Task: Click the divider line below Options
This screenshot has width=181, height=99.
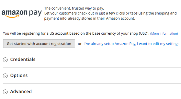Action: (x=92, y=83)
